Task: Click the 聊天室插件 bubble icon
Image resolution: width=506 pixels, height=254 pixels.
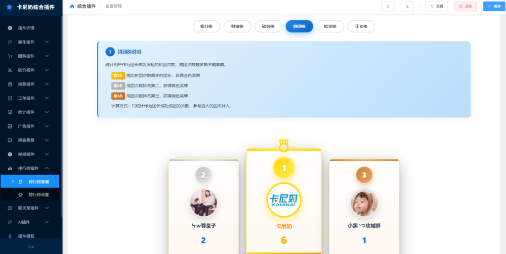Action: [10, 208]
